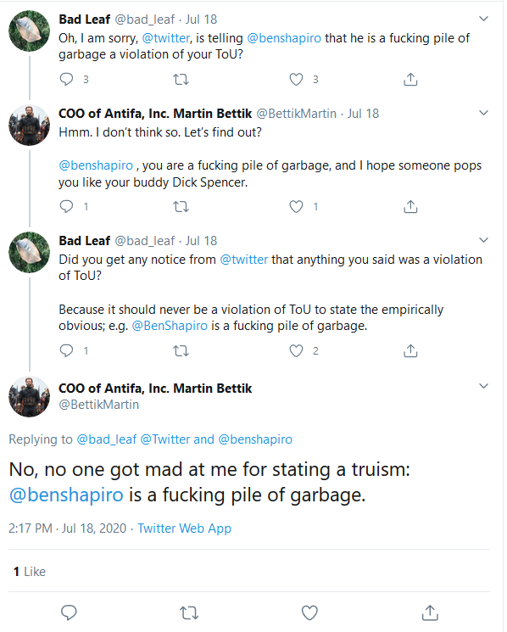Click the retweet icon under the main tweet
This screenshot has width=507, height=632.
[189, 613]
